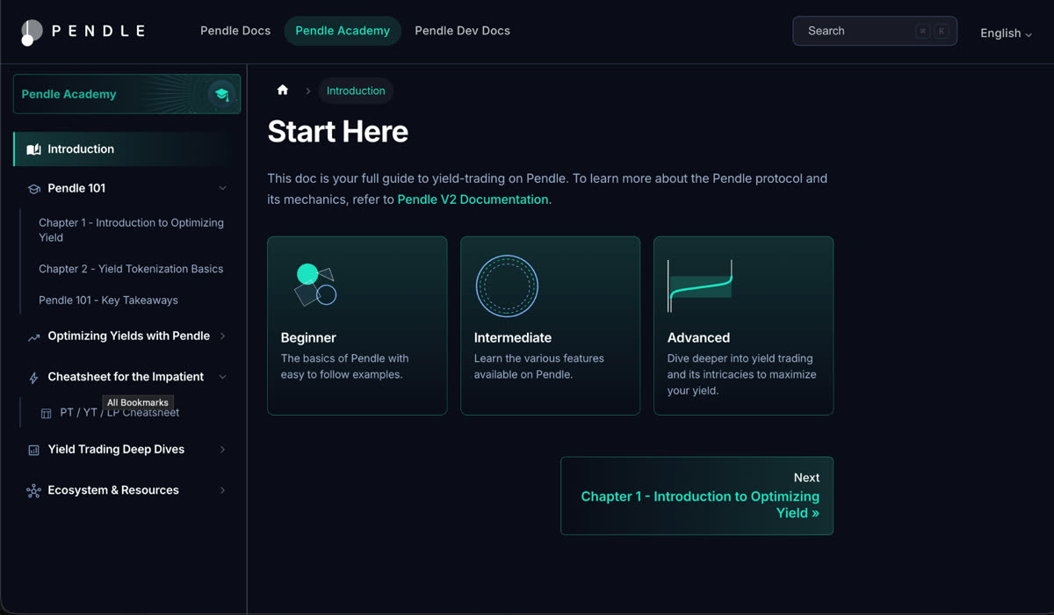Open the Pendle Dev Docs tab
This screenshot has height=615, width=1054.
click(x=462, y=31)
